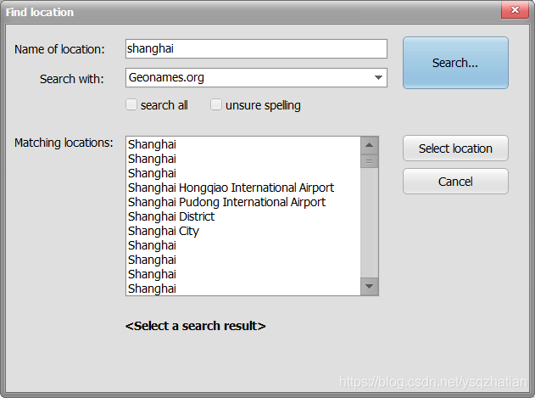The width and height of the screenshot is (535, 398).
Task: Close the Find location window
Action: point(515,10)
